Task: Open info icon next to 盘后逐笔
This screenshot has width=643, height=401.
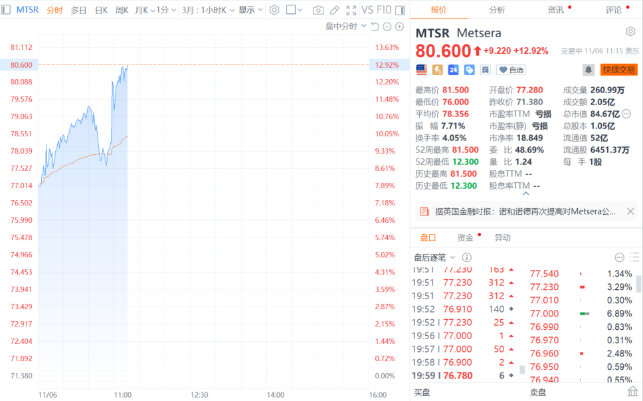Action: coord(467,257)
